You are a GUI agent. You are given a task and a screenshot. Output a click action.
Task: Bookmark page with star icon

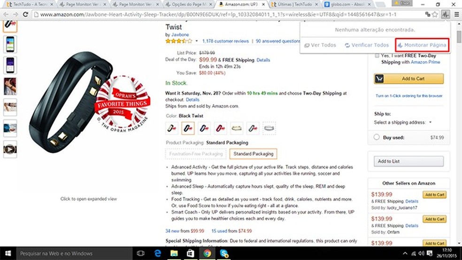[x=435, y=15]
